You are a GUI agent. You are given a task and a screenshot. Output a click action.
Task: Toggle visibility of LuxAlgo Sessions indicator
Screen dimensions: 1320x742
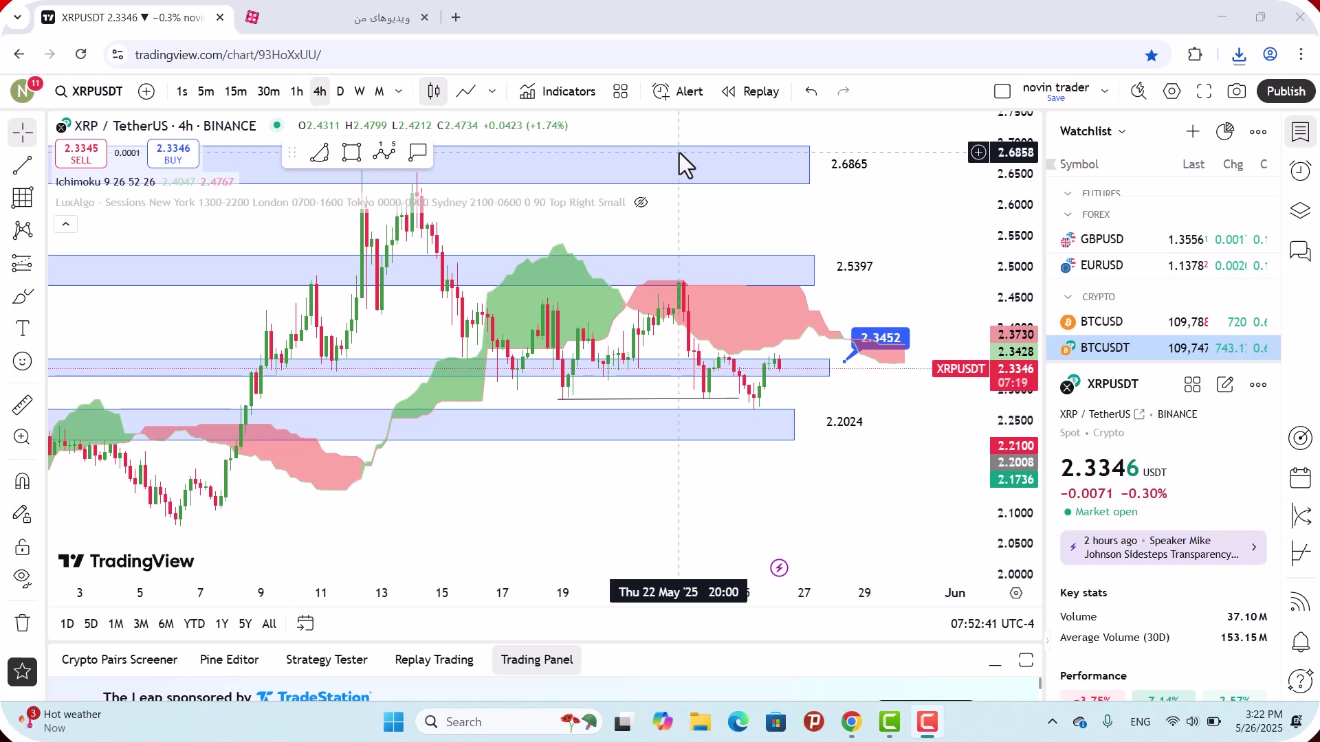(641, 202)
